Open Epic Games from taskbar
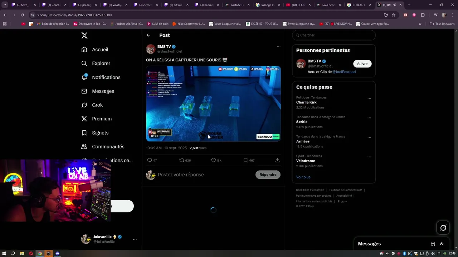Image resolution: width=458 pixels, height=257 pixels. coord(49,253)
